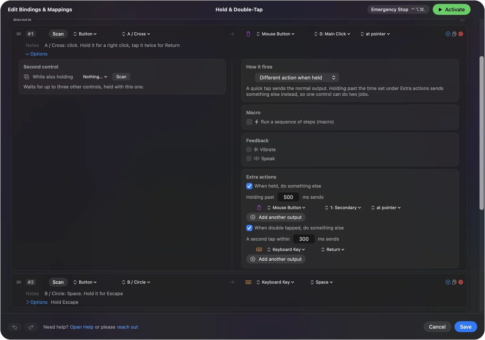Open the B / Circle input dropdown
The height and width of the screenshot is (340, 485).
pos(136,282)
